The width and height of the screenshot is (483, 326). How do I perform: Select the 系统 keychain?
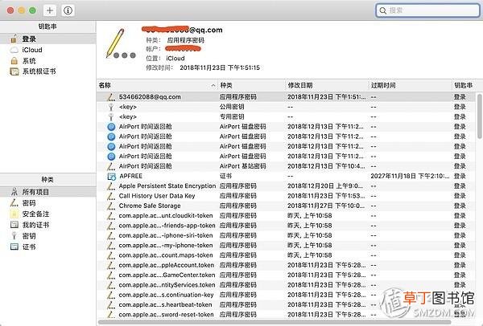point(47,60)
